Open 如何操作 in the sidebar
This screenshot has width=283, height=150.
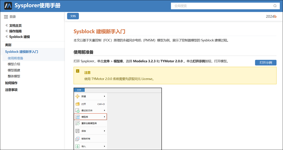[11, 83]
